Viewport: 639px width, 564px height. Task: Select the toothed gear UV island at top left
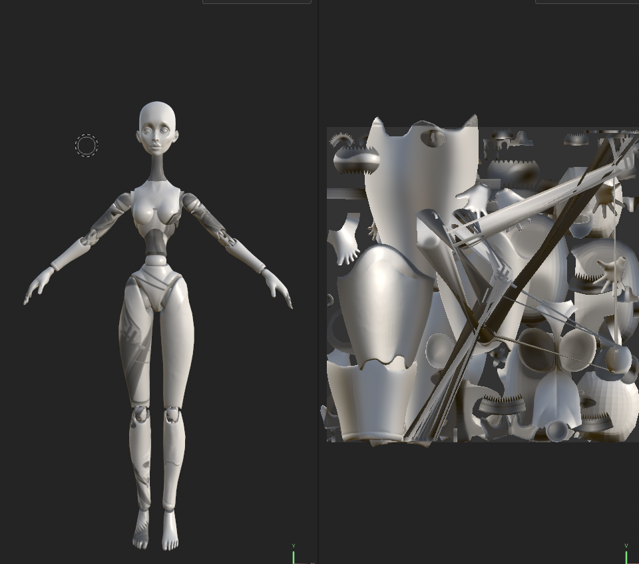point(355,160)
